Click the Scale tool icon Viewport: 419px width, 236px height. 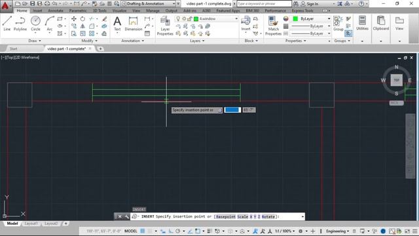pos(82,33)
